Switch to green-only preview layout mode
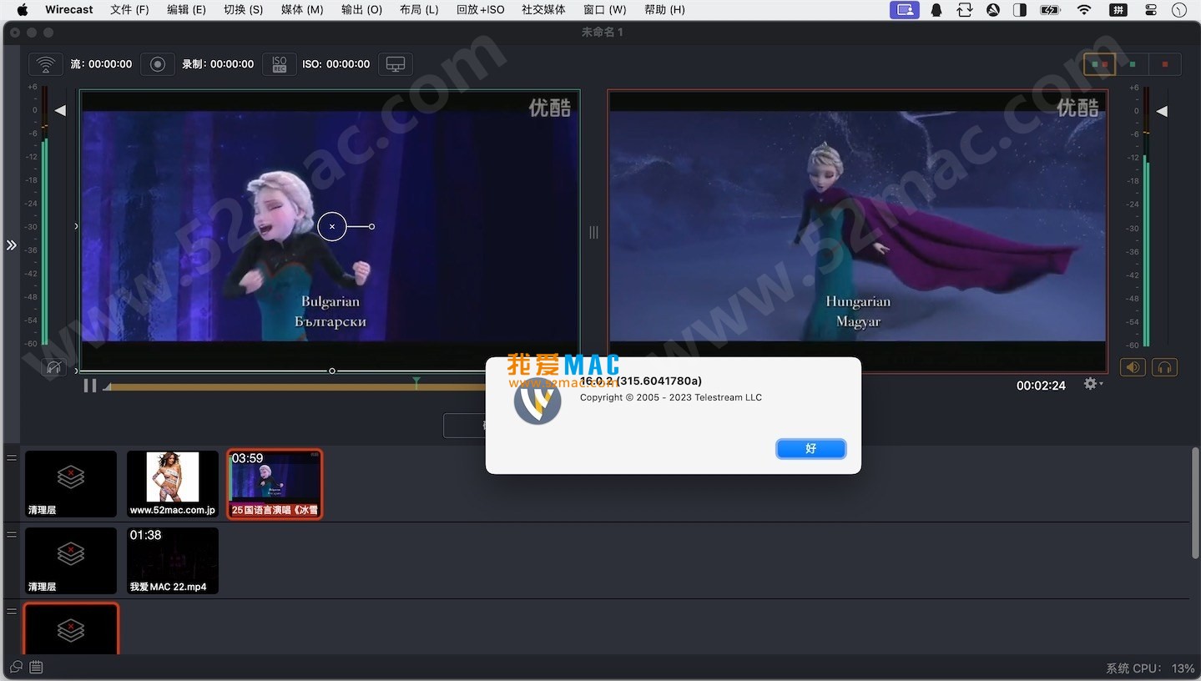 pyautogui.click(x=1131, y=63)
